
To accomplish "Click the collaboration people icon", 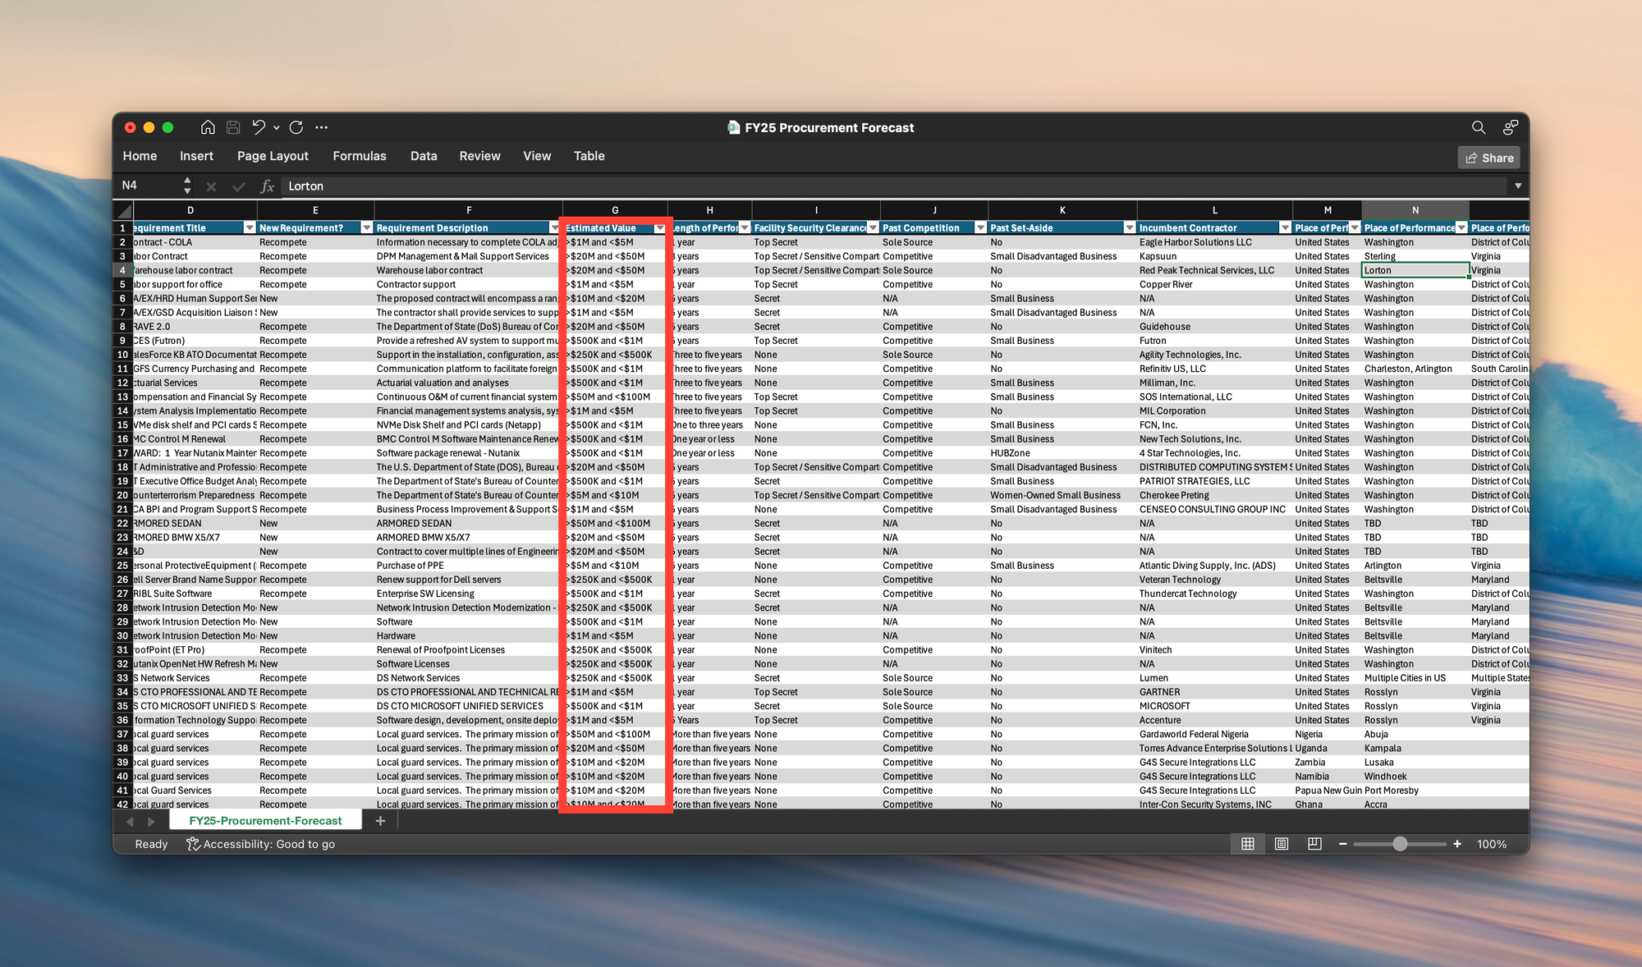I will (x=1510, y=127).
